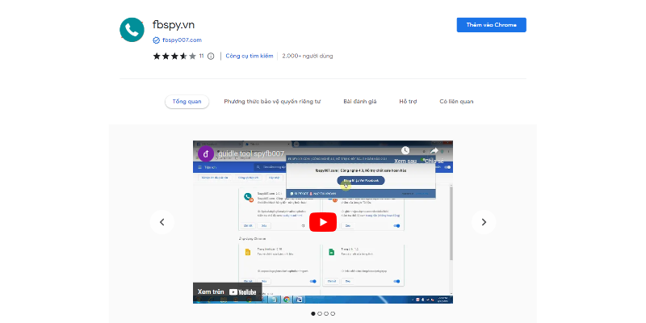Select the third carousel dot
646x323 pixels.
(x=326, y=313)
